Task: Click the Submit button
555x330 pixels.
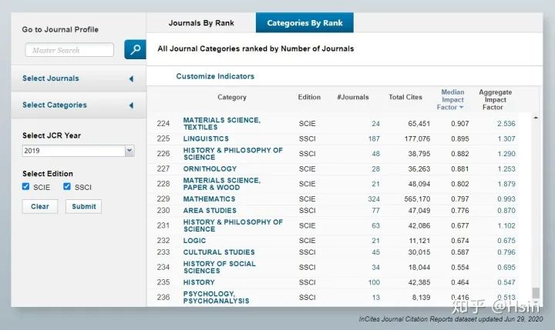Action: click(83, 207)
